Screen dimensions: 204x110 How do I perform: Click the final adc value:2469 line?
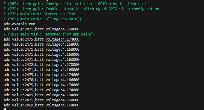pos(41,105)
